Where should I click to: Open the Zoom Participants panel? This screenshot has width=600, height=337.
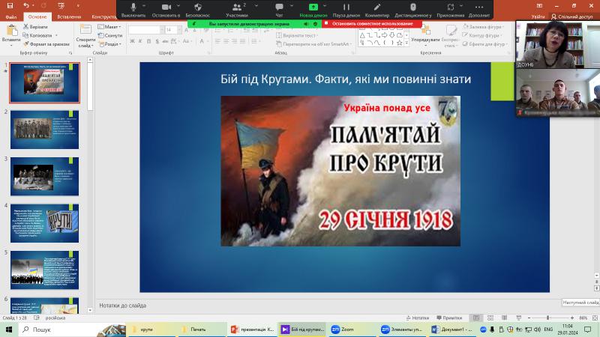click(x=237, y=10)
